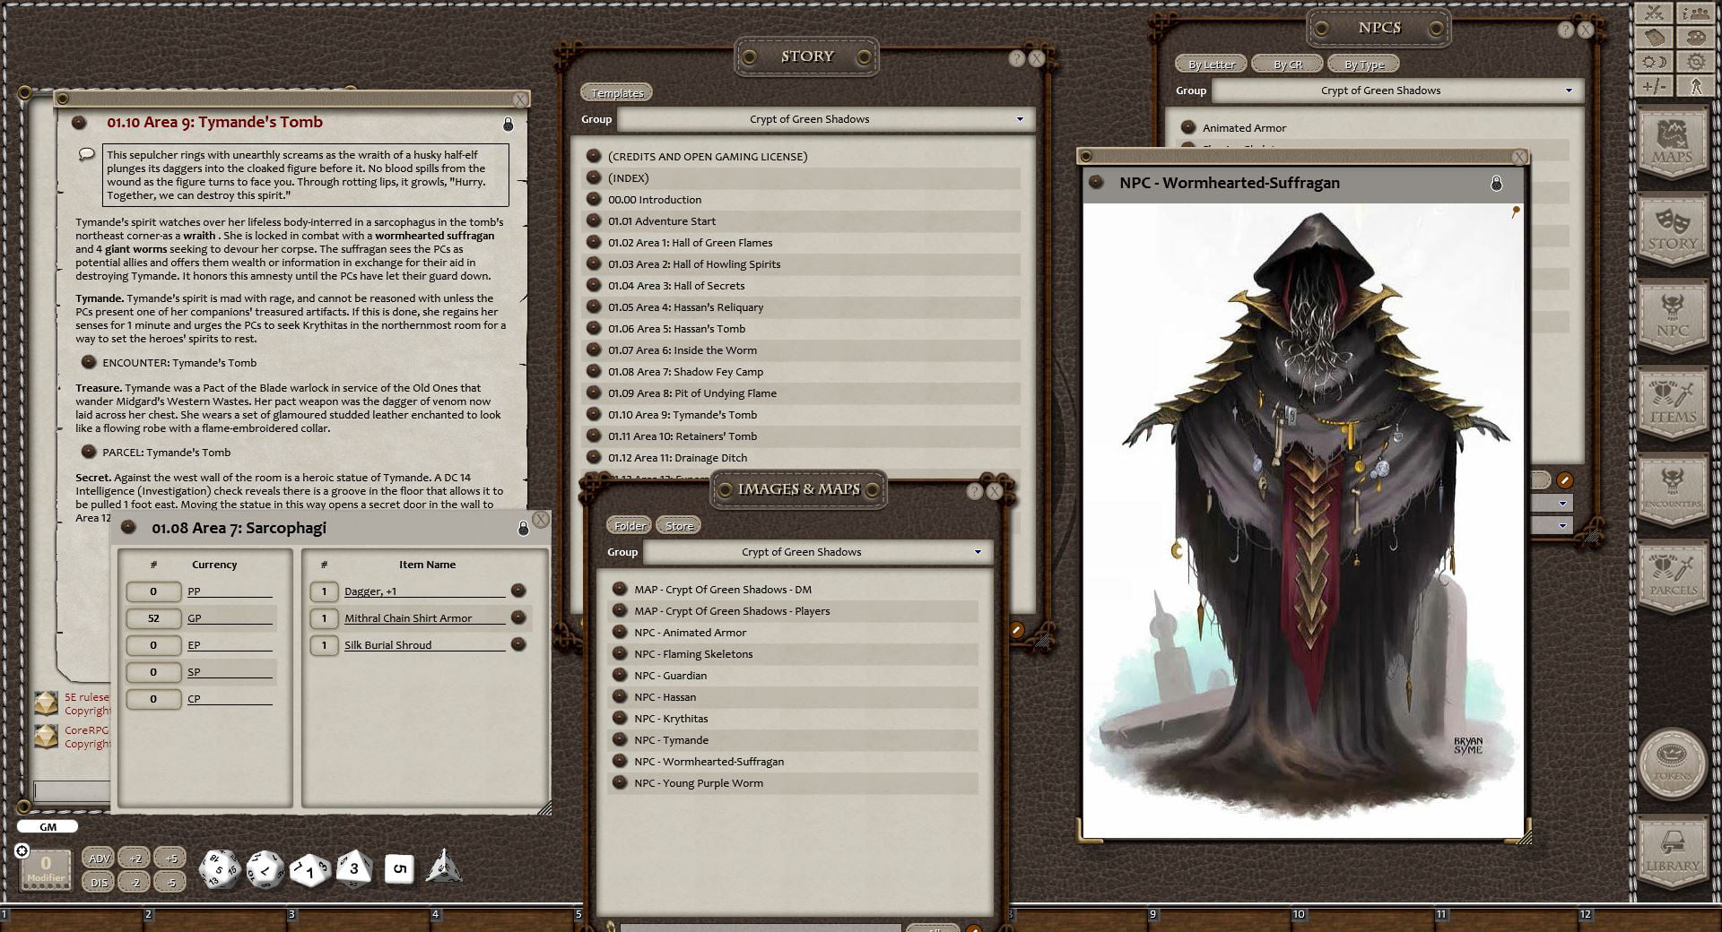Image resolution: width=1722 pixels, height=932 pixels.
Task: Open the Party Sheet icon
Action: coord(1695,13)
